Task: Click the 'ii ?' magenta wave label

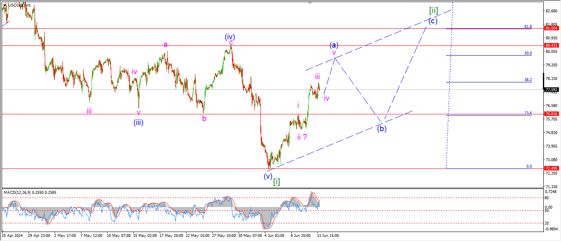Action: 303,137
